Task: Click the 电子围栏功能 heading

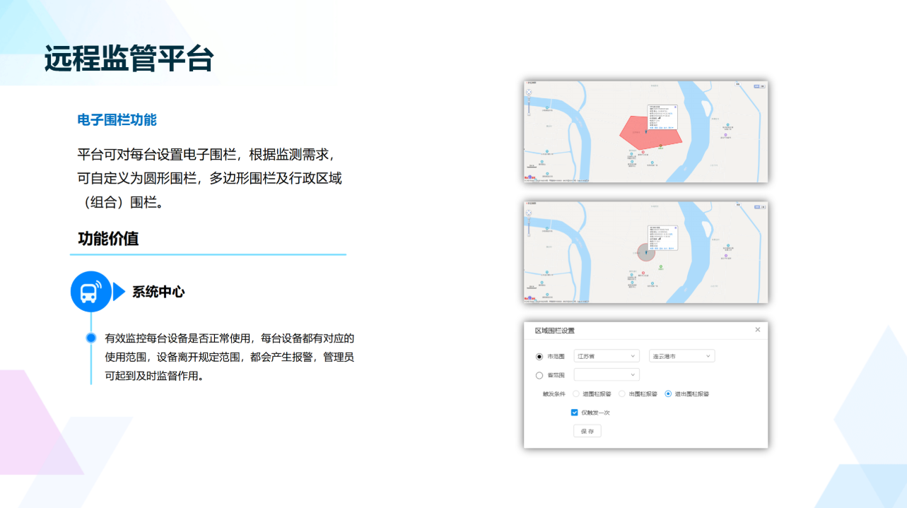Action: click(x=117, y=120)
